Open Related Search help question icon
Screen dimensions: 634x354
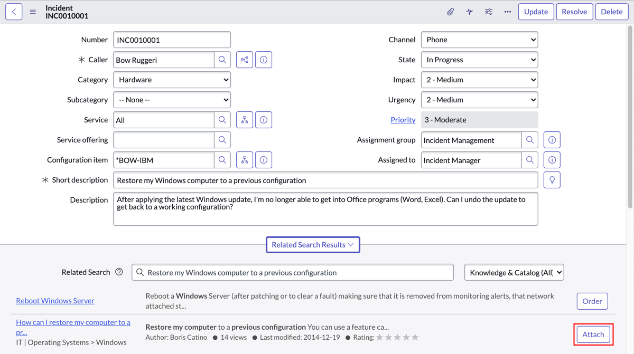click(x=119, y=272)
